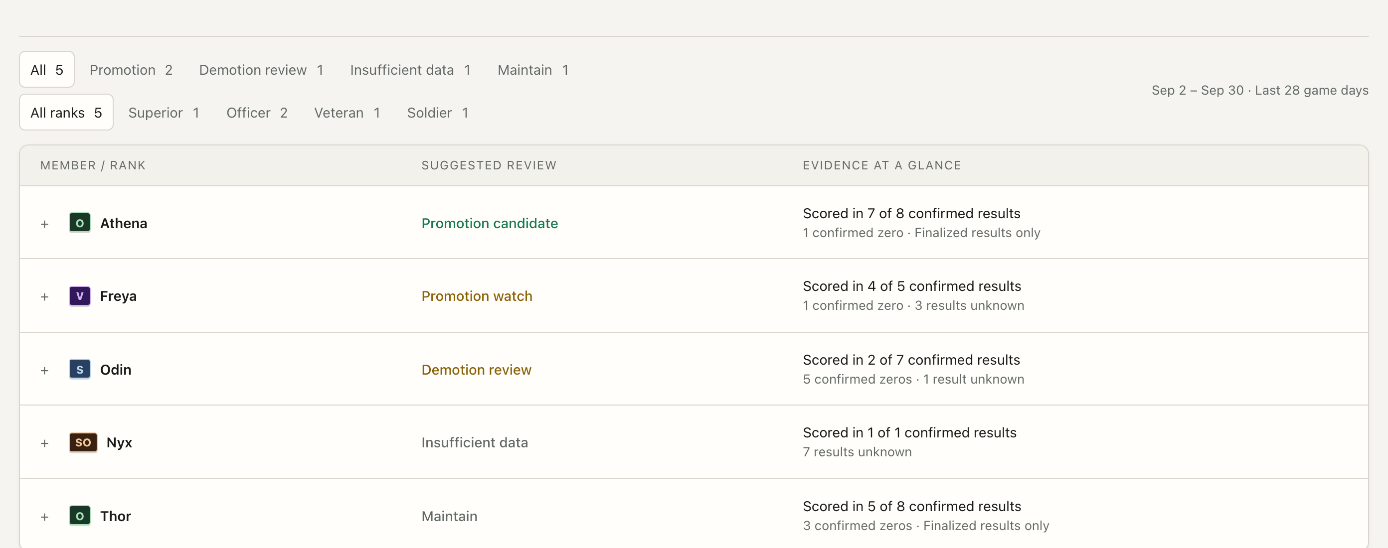Click 'Scored in 2 of 7 confirmed results'

point(911,360)
